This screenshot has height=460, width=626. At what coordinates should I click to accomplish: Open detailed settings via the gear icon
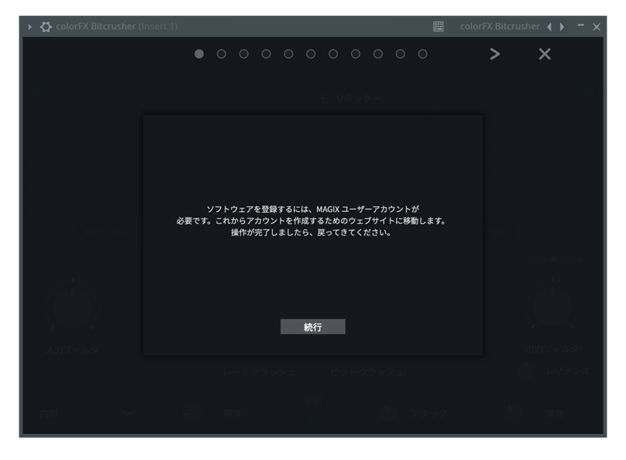(46, 27)
